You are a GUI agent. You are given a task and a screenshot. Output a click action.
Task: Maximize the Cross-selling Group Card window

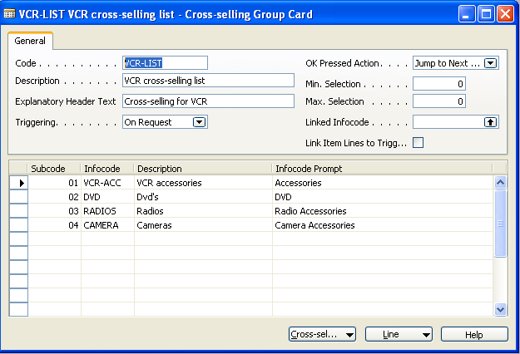point(488,13)
